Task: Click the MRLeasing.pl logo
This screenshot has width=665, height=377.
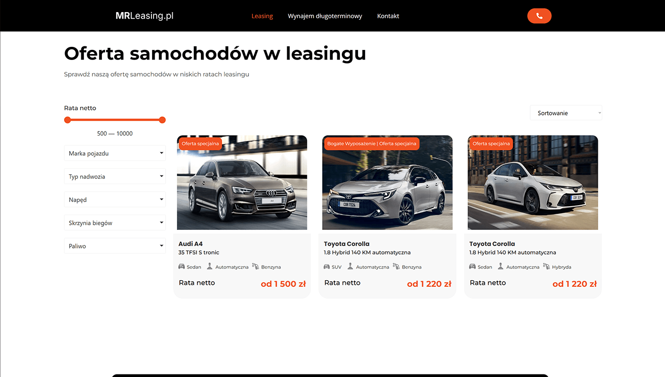Action: click(144, 16)
